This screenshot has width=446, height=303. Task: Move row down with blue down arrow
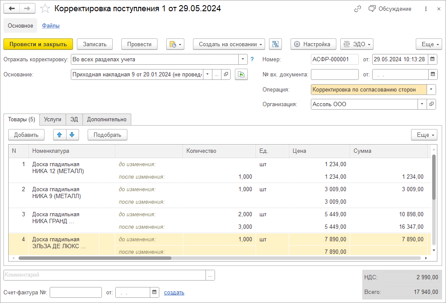72,135
